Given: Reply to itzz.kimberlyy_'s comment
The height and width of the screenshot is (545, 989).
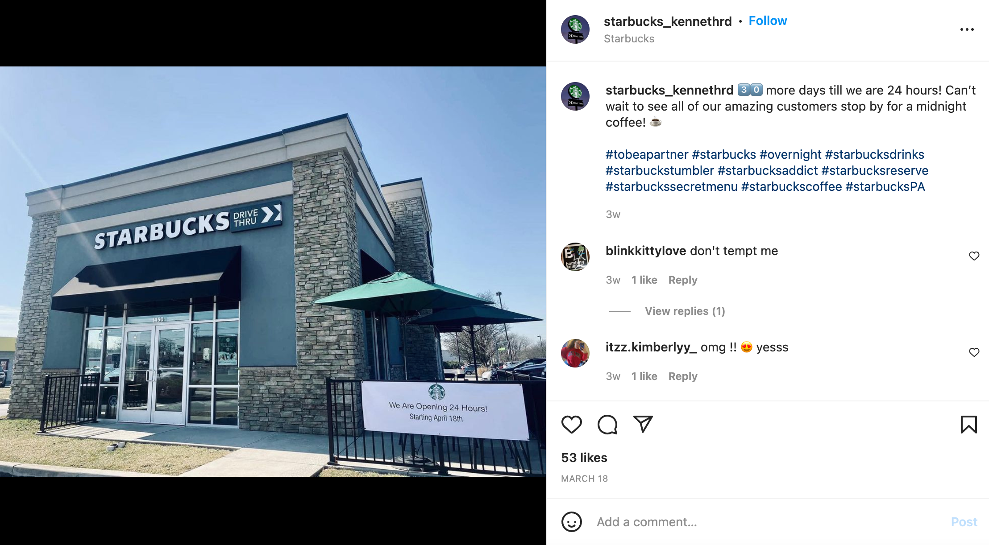Looking at the screenshot, I should click(682, 376).
